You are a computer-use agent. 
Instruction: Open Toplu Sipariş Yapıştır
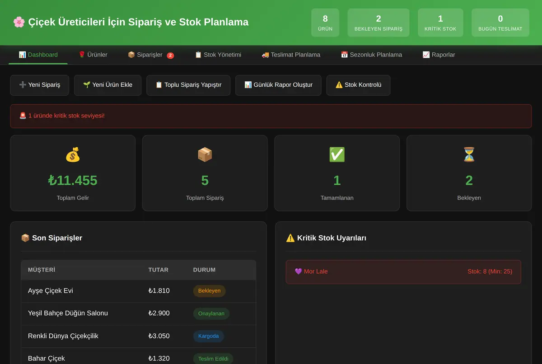[188, 85]
